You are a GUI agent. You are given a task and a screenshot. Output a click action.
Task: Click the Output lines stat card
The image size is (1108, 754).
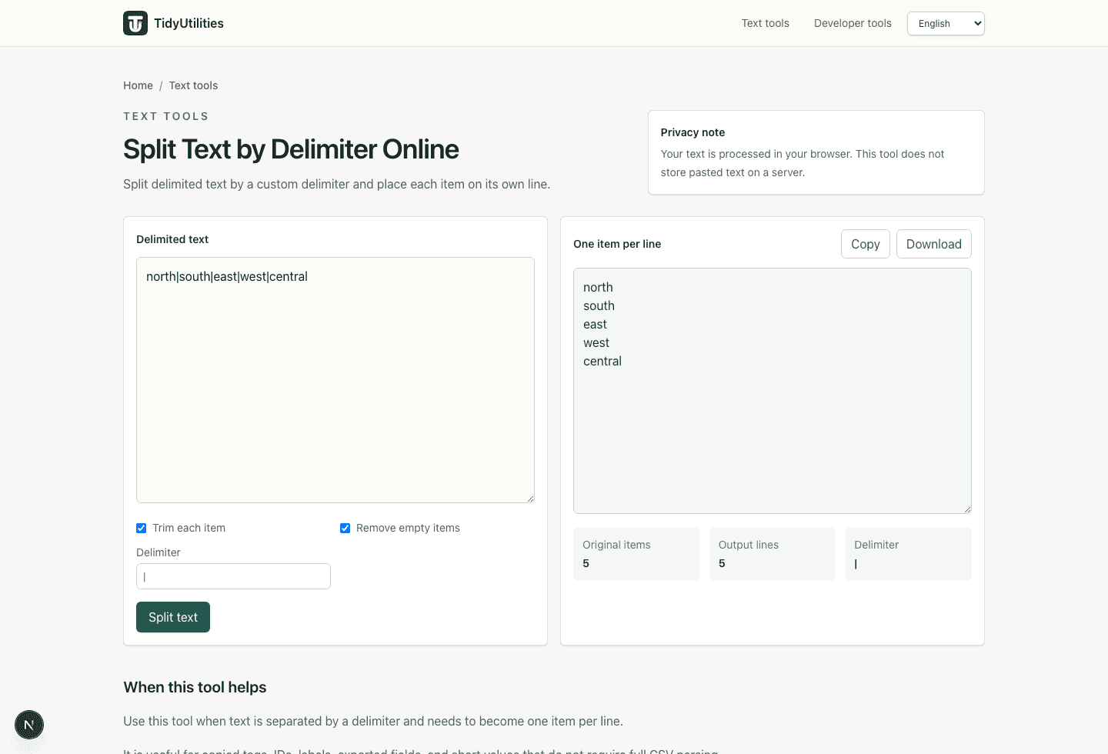tap(773, 554)
